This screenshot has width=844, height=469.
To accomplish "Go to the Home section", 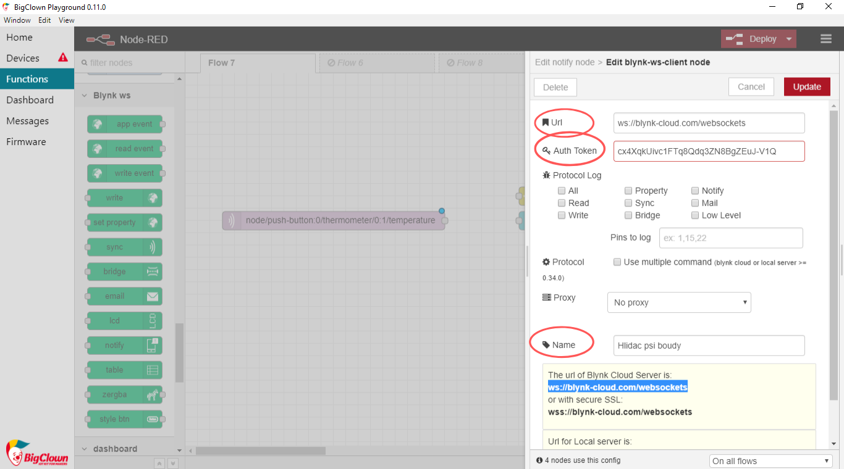I will (37, 37).
